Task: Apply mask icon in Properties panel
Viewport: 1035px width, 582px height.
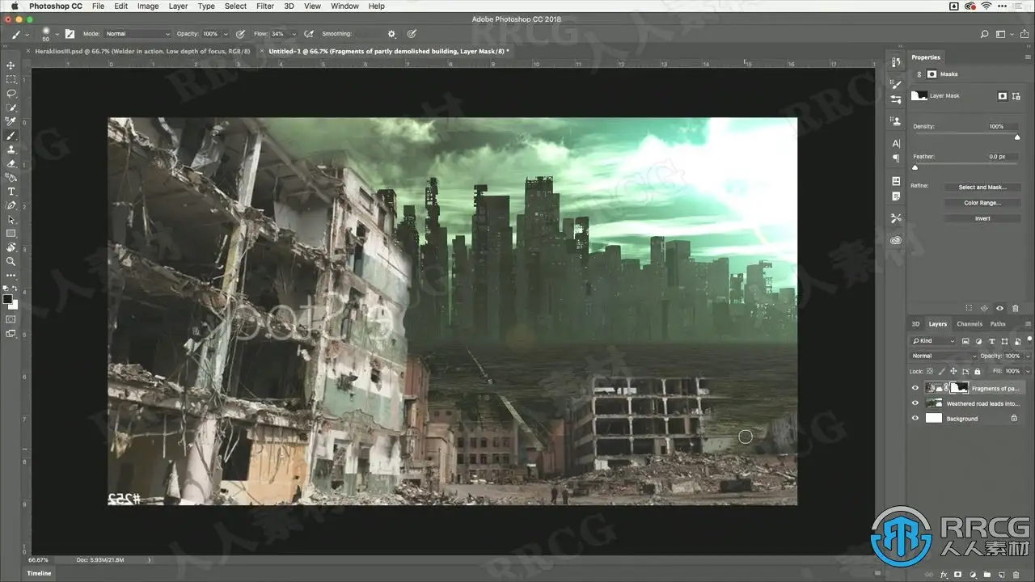Action: 984,308
